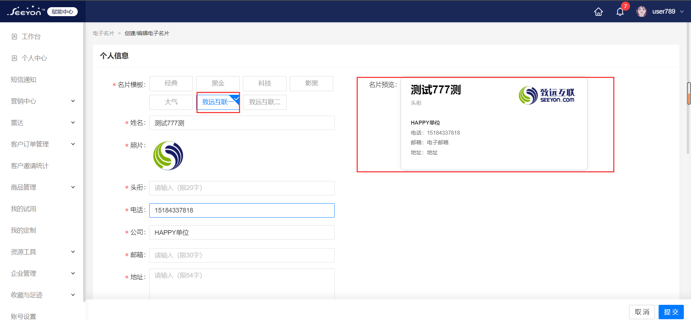This screenshot has height=321, width=691.
Task: Click the 营销中心 menu label
Action: pos(23,101)
